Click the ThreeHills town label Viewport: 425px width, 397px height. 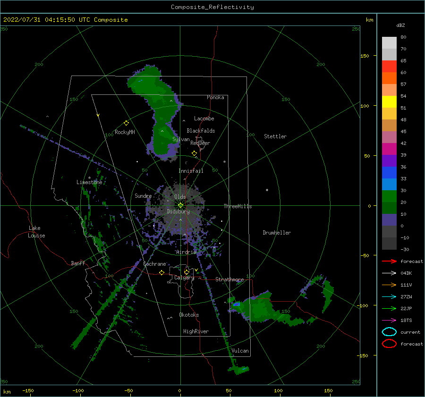tap(238, 206)
